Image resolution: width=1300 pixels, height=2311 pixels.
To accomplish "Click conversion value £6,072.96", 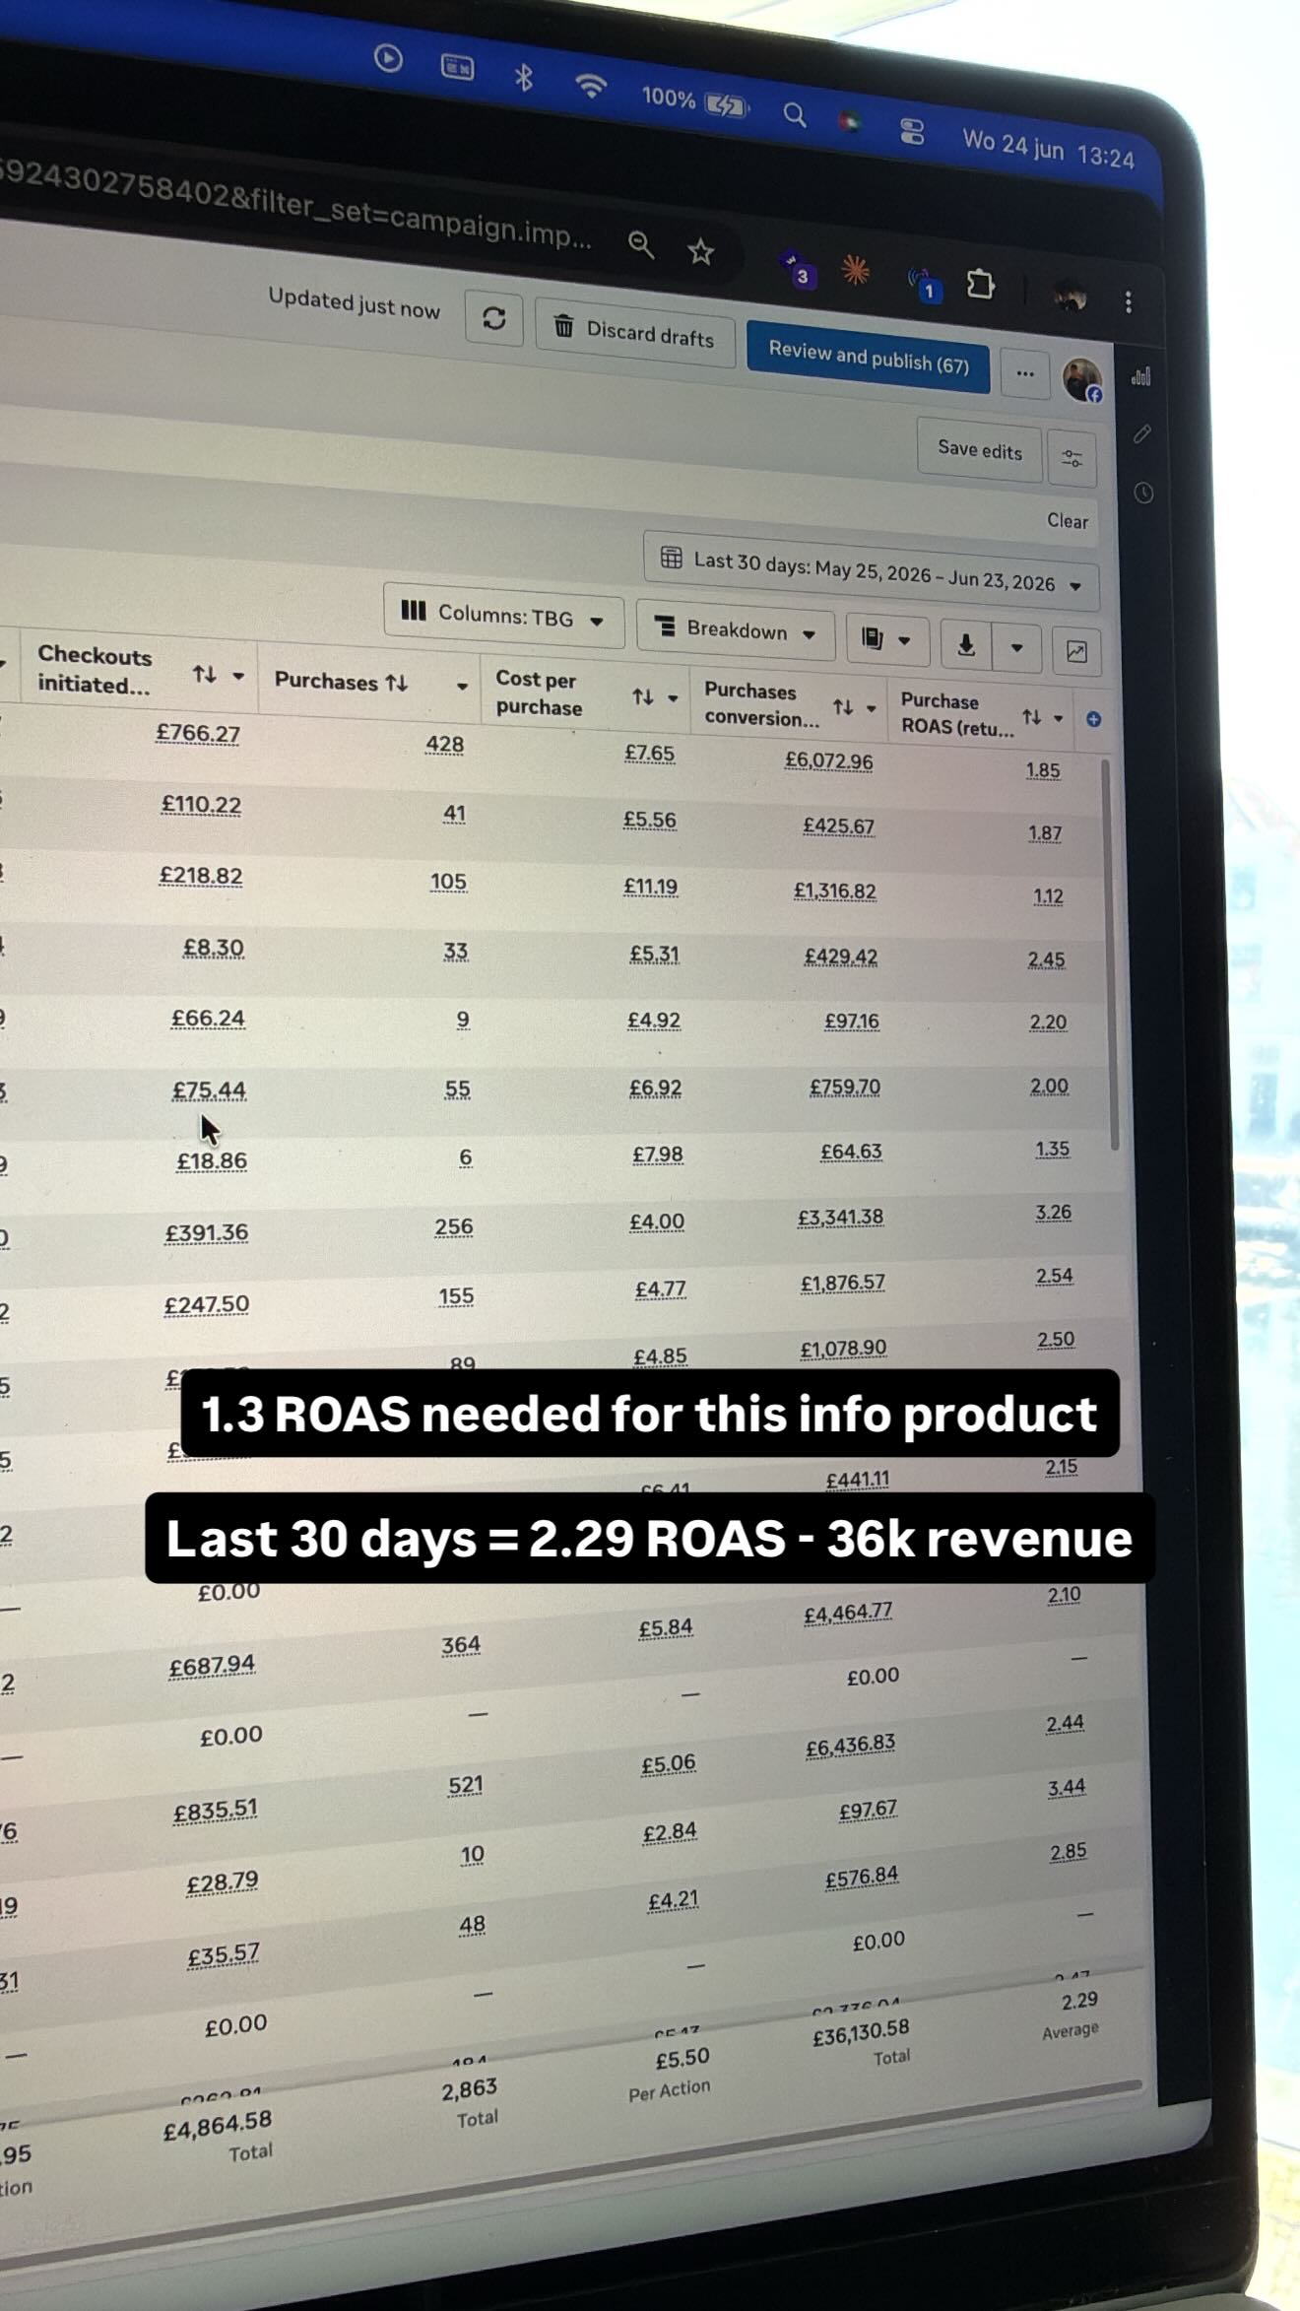I will click(828, 760).
